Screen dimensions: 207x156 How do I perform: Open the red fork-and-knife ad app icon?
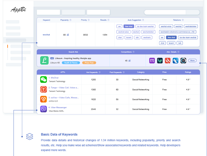pos(168,61)
